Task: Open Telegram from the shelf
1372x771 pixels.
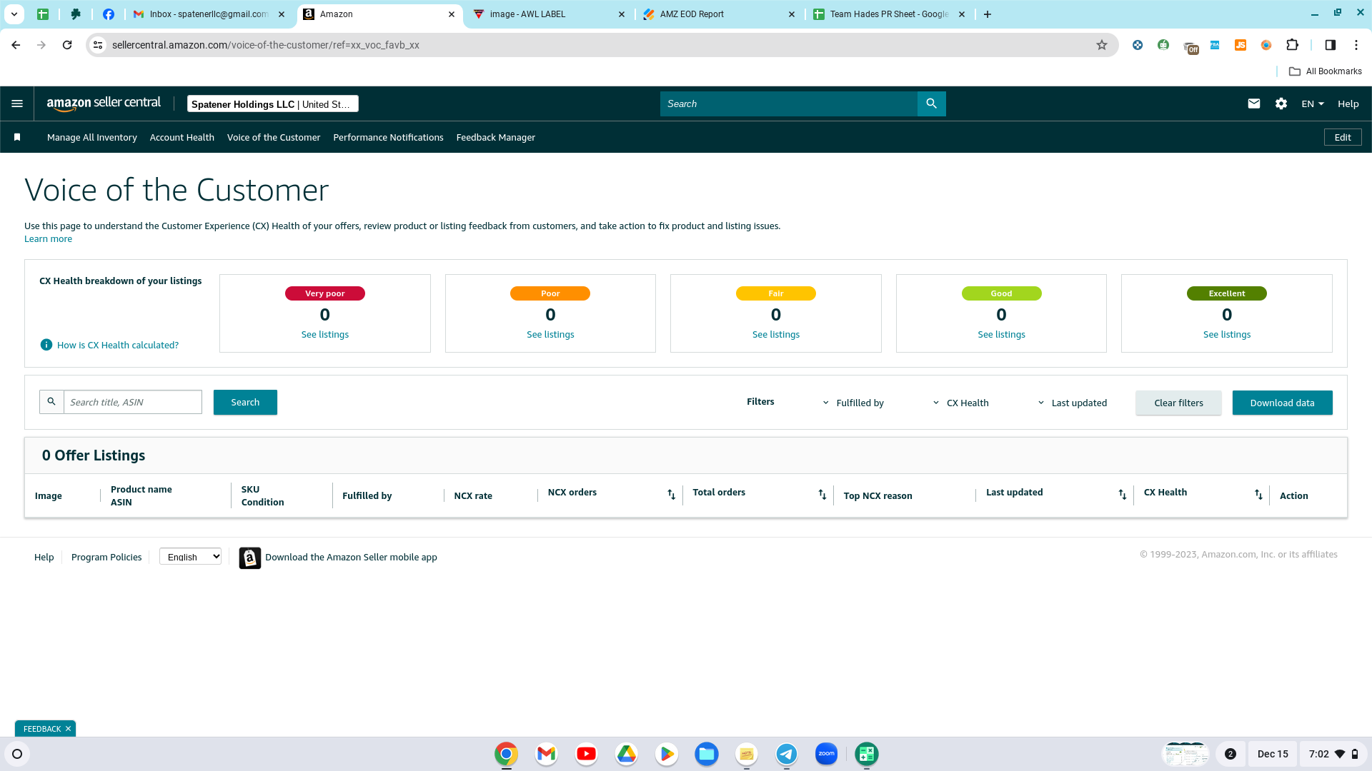Action: click(786, 754)
